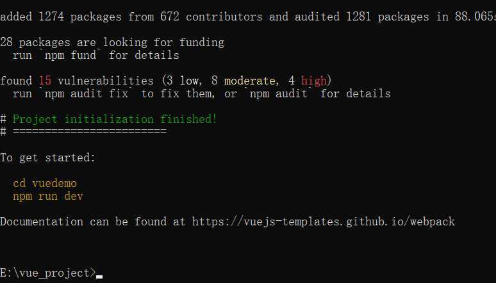Click '672 contributors' in first line

(211, 17)
